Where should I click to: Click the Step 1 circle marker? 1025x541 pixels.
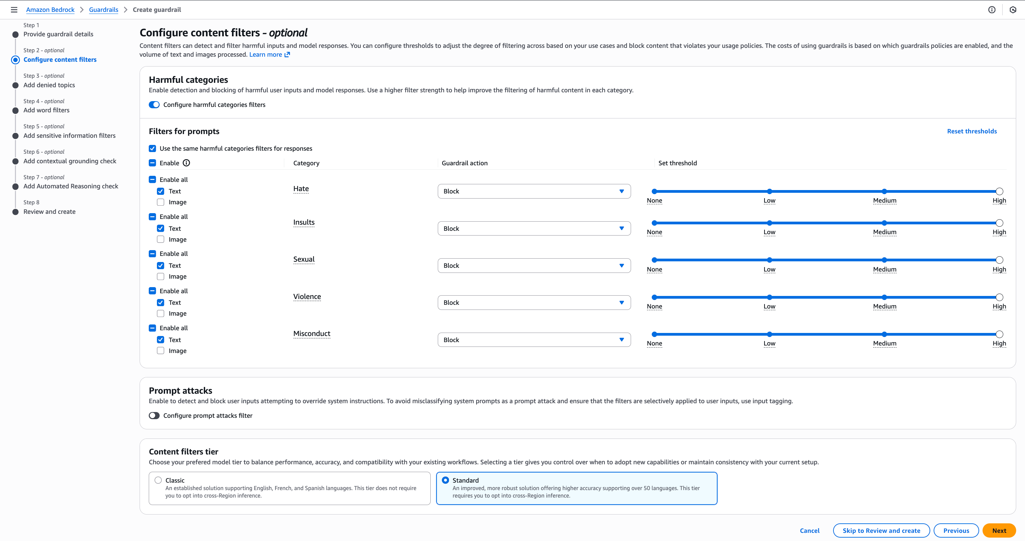click(16, 35)
